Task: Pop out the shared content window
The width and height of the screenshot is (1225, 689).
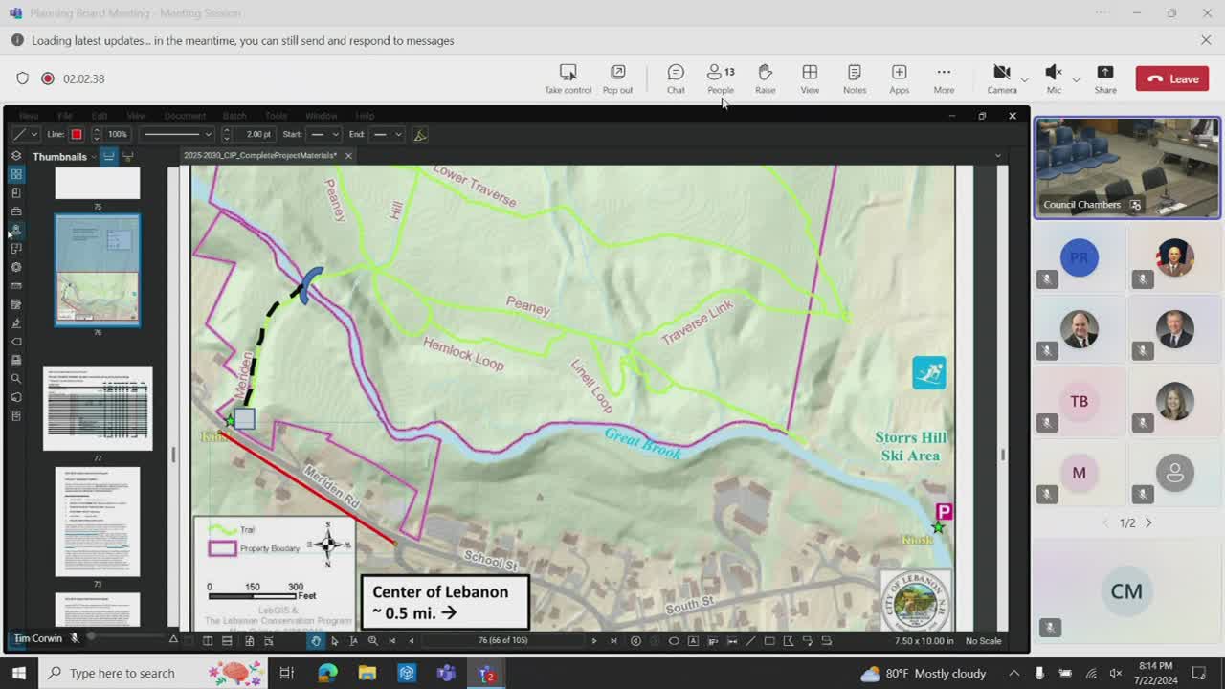Action: tap(617, 78)
